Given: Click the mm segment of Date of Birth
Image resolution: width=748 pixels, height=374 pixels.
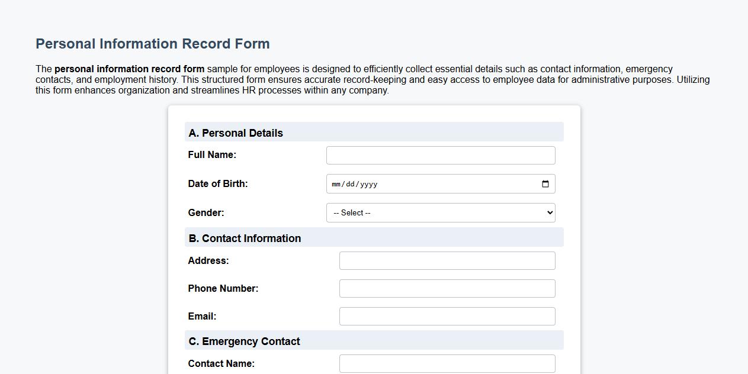Looking at the screenshot, I should [336, 184].
